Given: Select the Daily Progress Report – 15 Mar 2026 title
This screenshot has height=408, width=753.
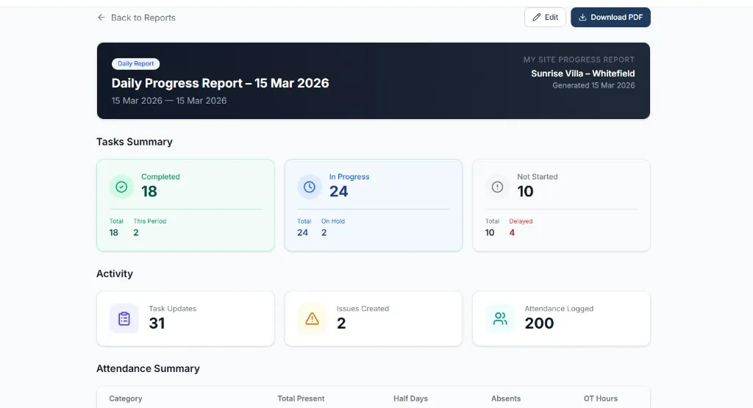Looking at the screenshot, I should point(221,83).
